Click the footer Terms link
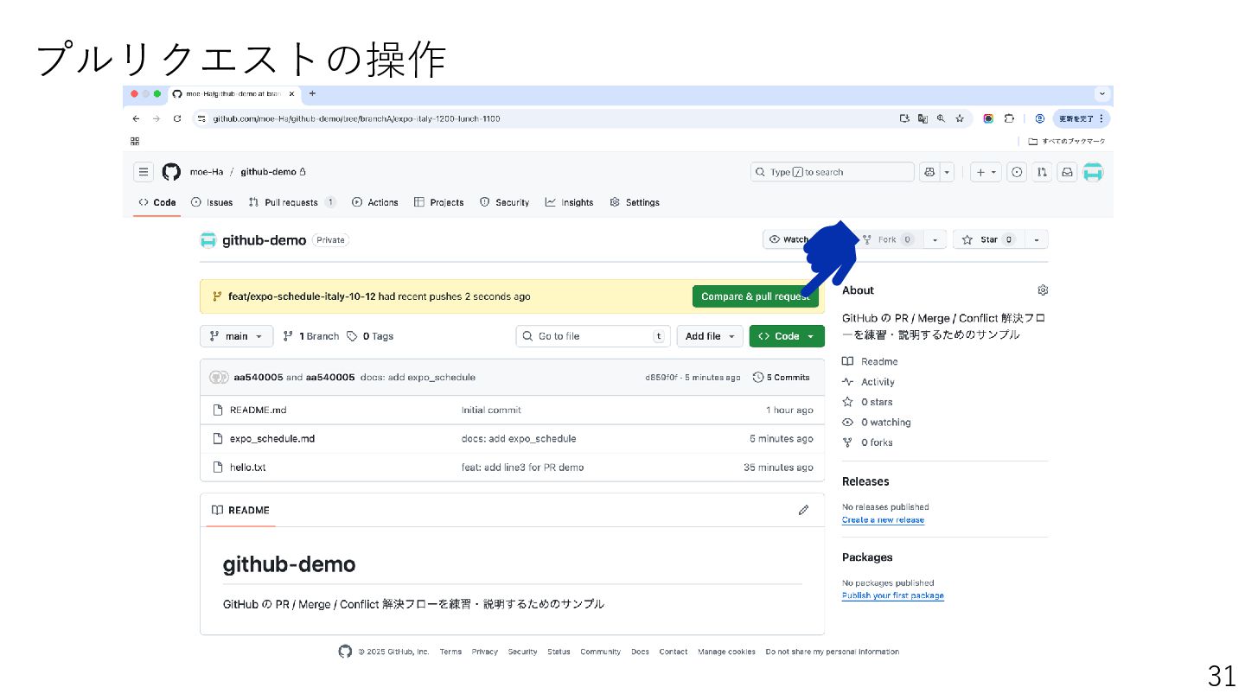This screenshot has width=1245, height=700. click(x=450, y=652)
